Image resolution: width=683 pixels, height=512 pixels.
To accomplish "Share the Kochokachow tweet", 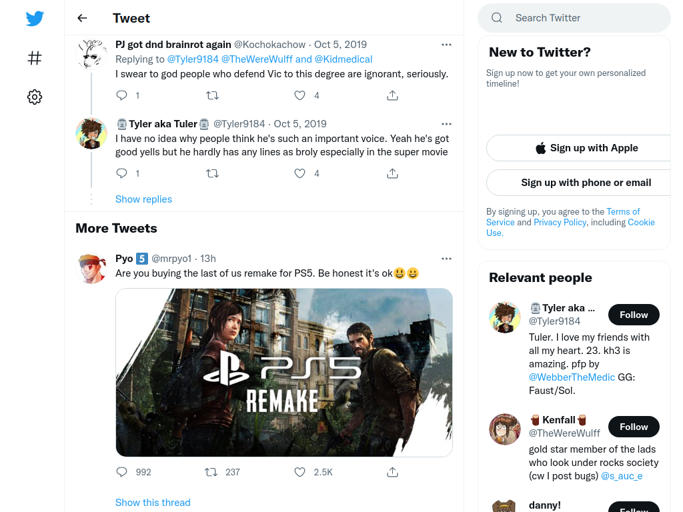I will click(392, 95).
